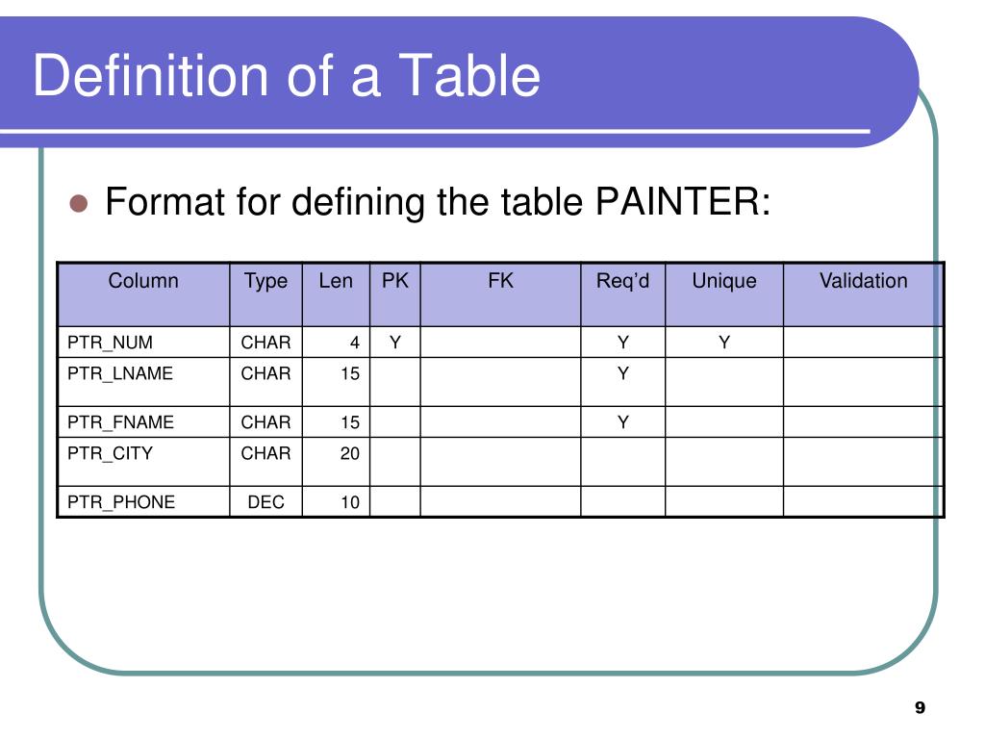Select the PK column header
This screenshot has width=985, height=739.
click(x=395, y=294)
